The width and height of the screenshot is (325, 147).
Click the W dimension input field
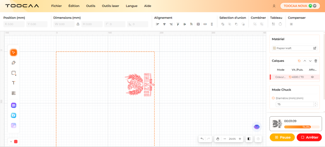click(x=64, y=24)
